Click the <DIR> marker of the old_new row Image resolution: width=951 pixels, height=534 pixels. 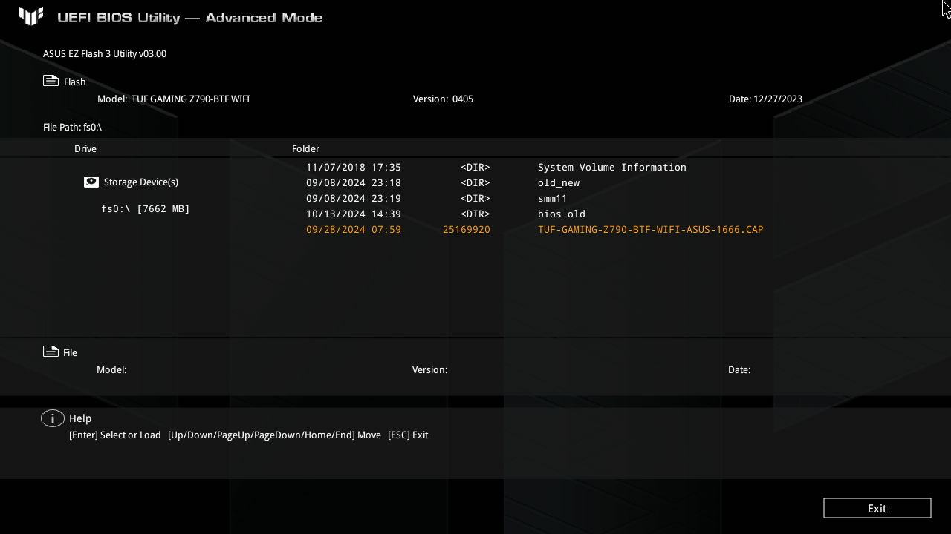(x=475, y=182)
